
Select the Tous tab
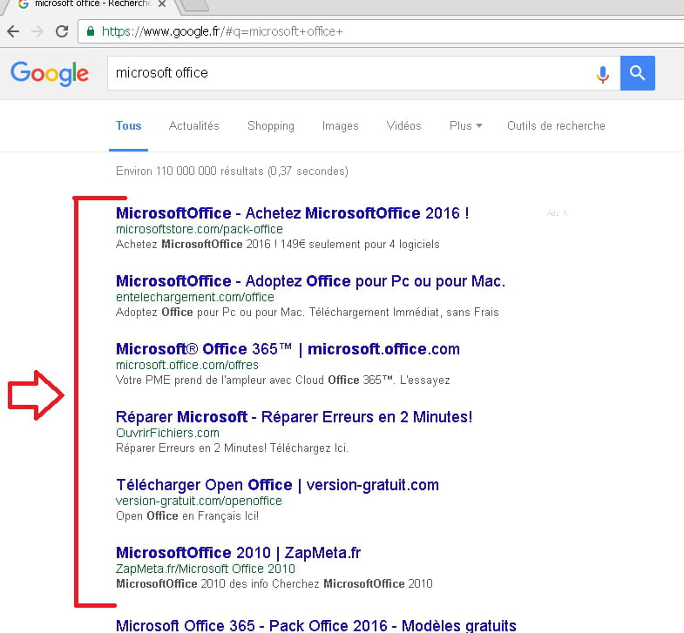pos(128,125)
